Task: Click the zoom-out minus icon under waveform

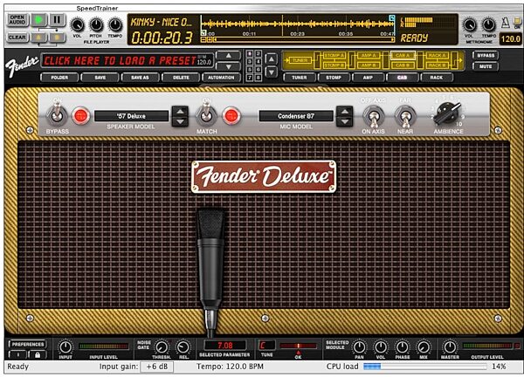Action: tap(203, 40)
